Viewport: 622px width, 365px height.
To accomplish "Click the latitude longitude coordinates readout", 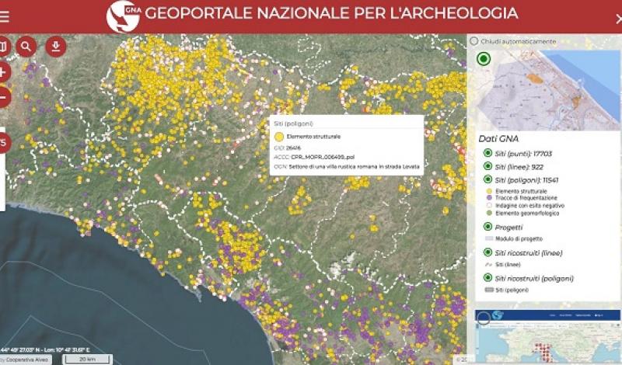I will tap(45, 350).
